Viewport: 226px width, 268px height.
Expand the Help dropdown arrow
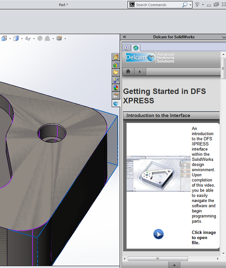point(203,5)
